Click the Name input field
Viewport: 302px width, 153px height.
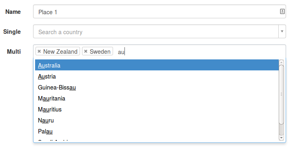(160, 12)
